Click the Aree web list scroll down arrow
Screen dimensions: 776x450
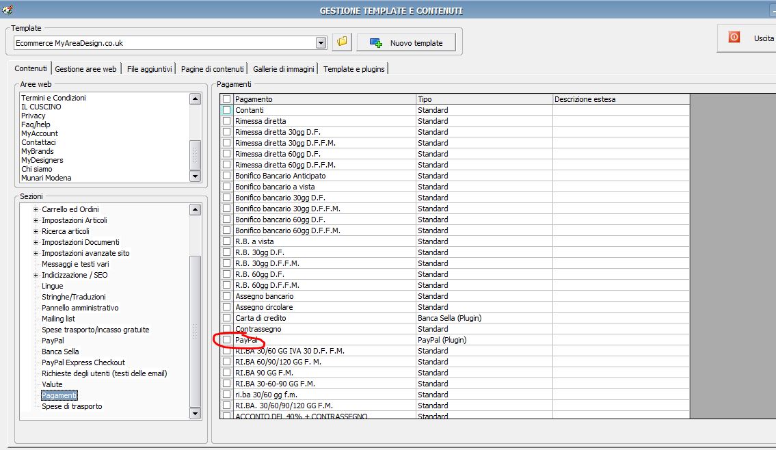coord(195,176)
